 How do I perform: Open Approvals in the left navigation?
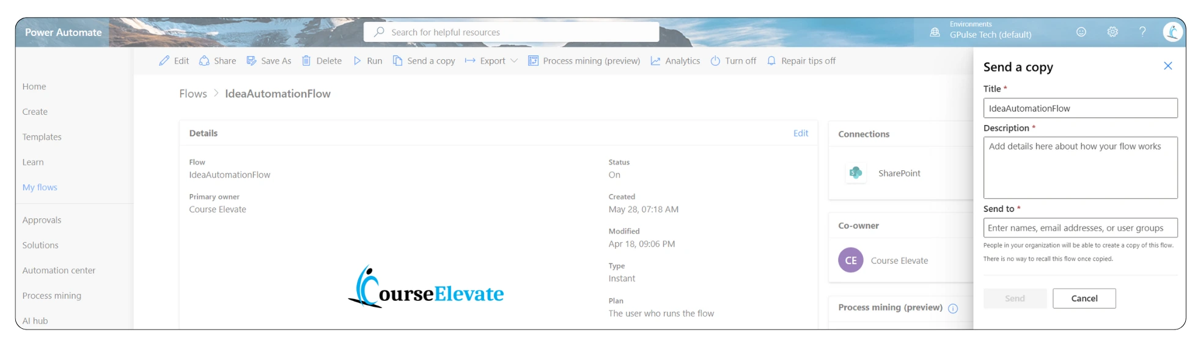click(x=42, y=220)
